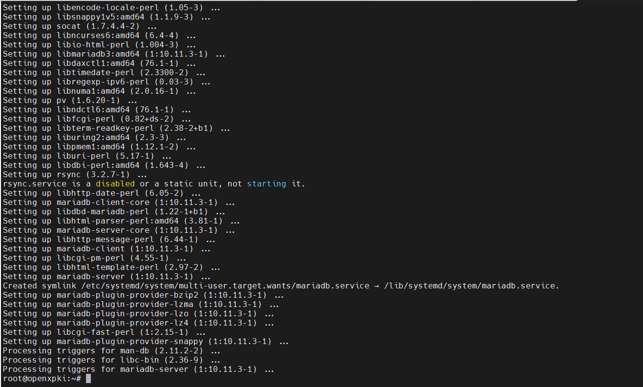Viewport: 643px width, 387px height.
Task: Click the mariadb-plugin-provider-snappy package name
Action: click(x=129, y=342)
